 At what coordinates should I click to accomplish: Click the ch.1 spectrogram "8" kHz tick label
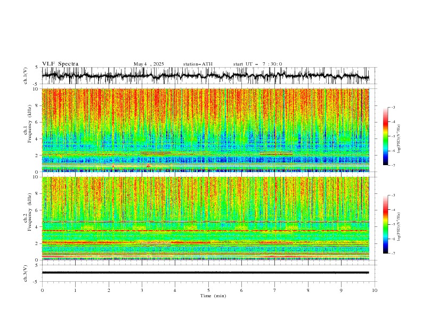coord(37,105)
